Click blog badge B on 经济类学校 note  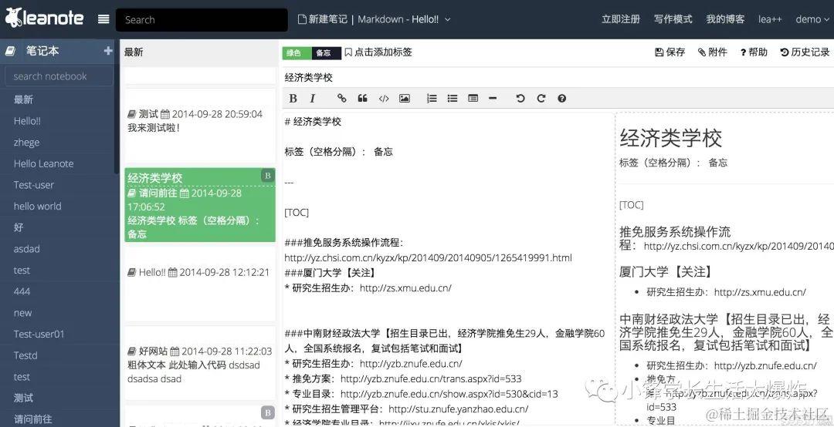click(267, 175)
